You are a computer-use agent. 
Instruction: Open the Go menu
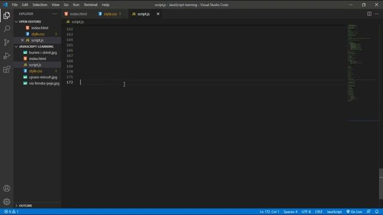pyautogui.click(x=66, y=5)
